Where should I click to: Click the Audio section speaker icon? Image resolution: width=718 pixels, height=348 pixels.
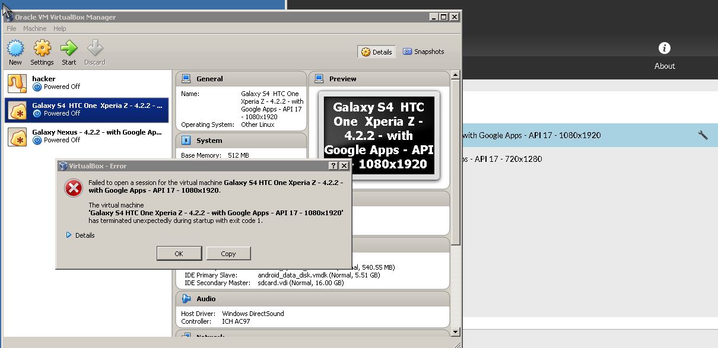(x=186, y=299)
